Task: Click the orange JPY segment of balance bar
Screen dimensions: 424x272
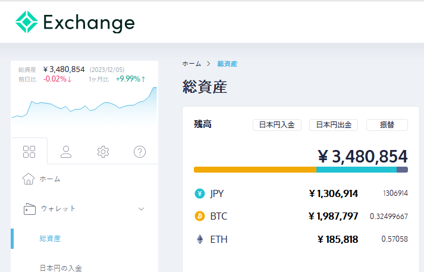Action: coord(255,170)
